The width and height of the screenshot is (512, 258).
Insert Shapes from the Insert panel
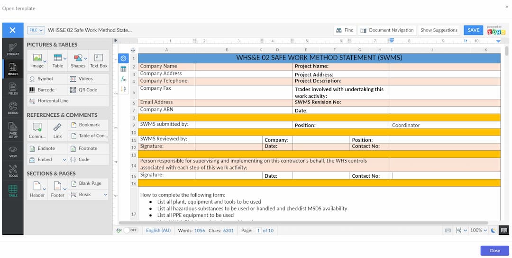pyautogui.click(x=78, y=61)
